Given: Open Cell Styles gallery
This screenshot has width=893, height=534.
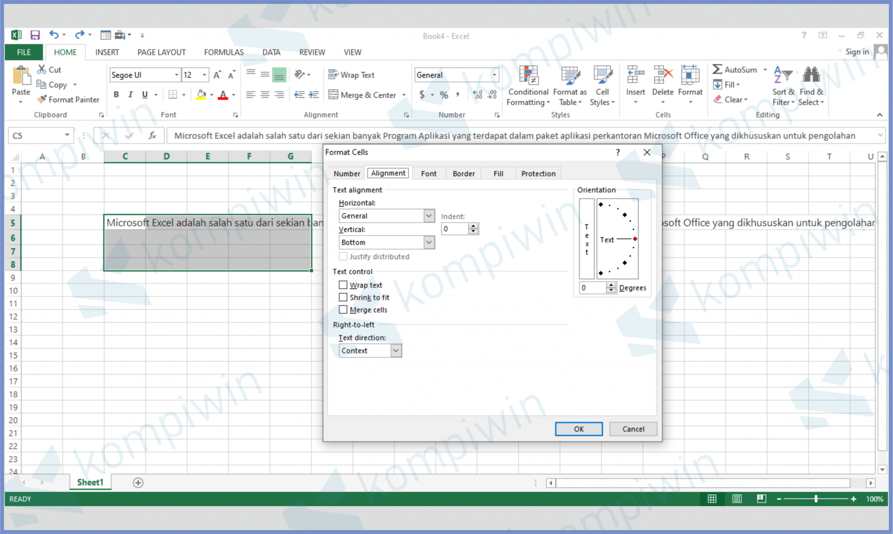Looking at the screenshot, I should 602,86.
